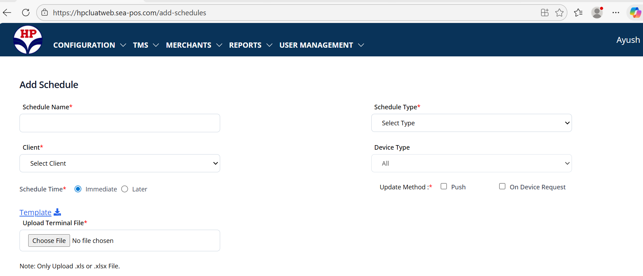The width and height of the screenshot is (643, 276).
Task: Select the Later schedule time option
Action: [x=125, y=189]
